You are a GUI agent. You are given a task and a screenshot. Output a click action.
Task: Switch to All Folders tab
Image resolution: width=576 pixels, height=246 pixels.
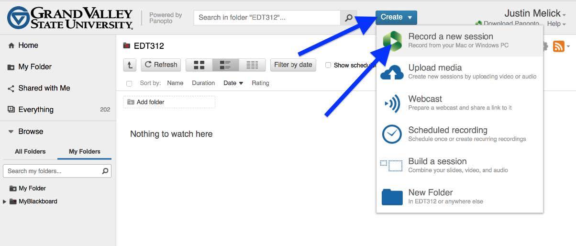coord(30,151)
